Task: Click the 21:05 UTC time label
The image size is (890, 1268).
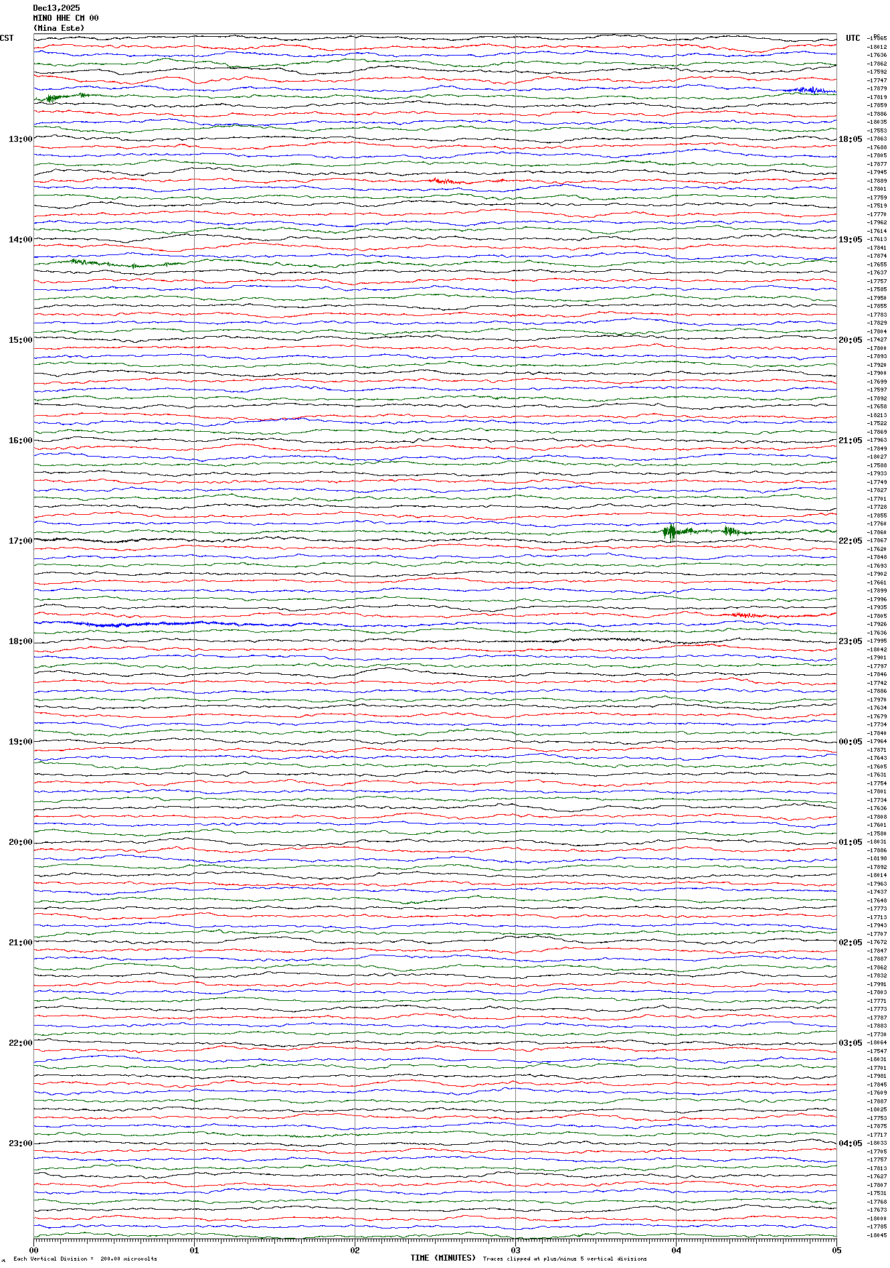Action: [850, 441]
